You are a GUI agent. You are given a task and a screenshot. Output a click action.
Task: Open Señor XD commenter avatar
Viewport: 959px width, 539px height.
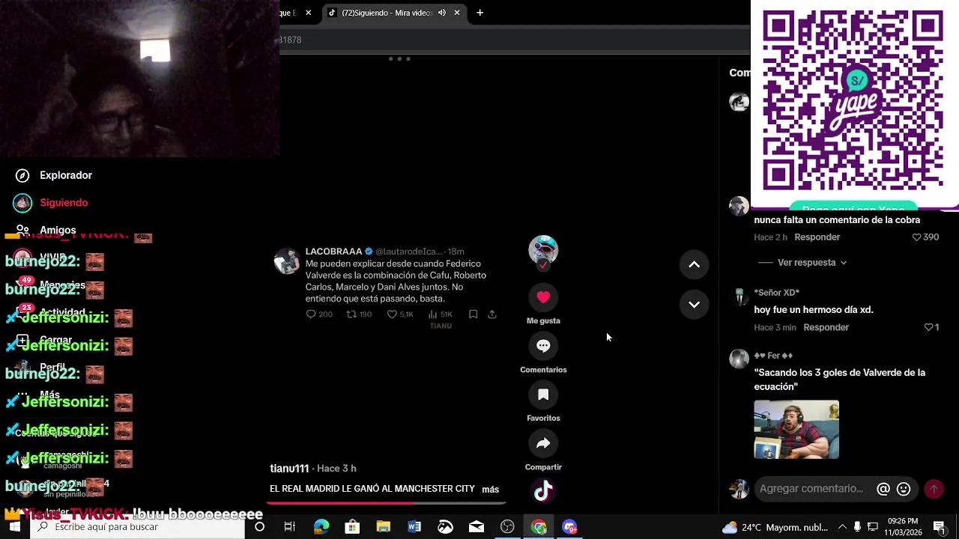(x=739, y=296)
